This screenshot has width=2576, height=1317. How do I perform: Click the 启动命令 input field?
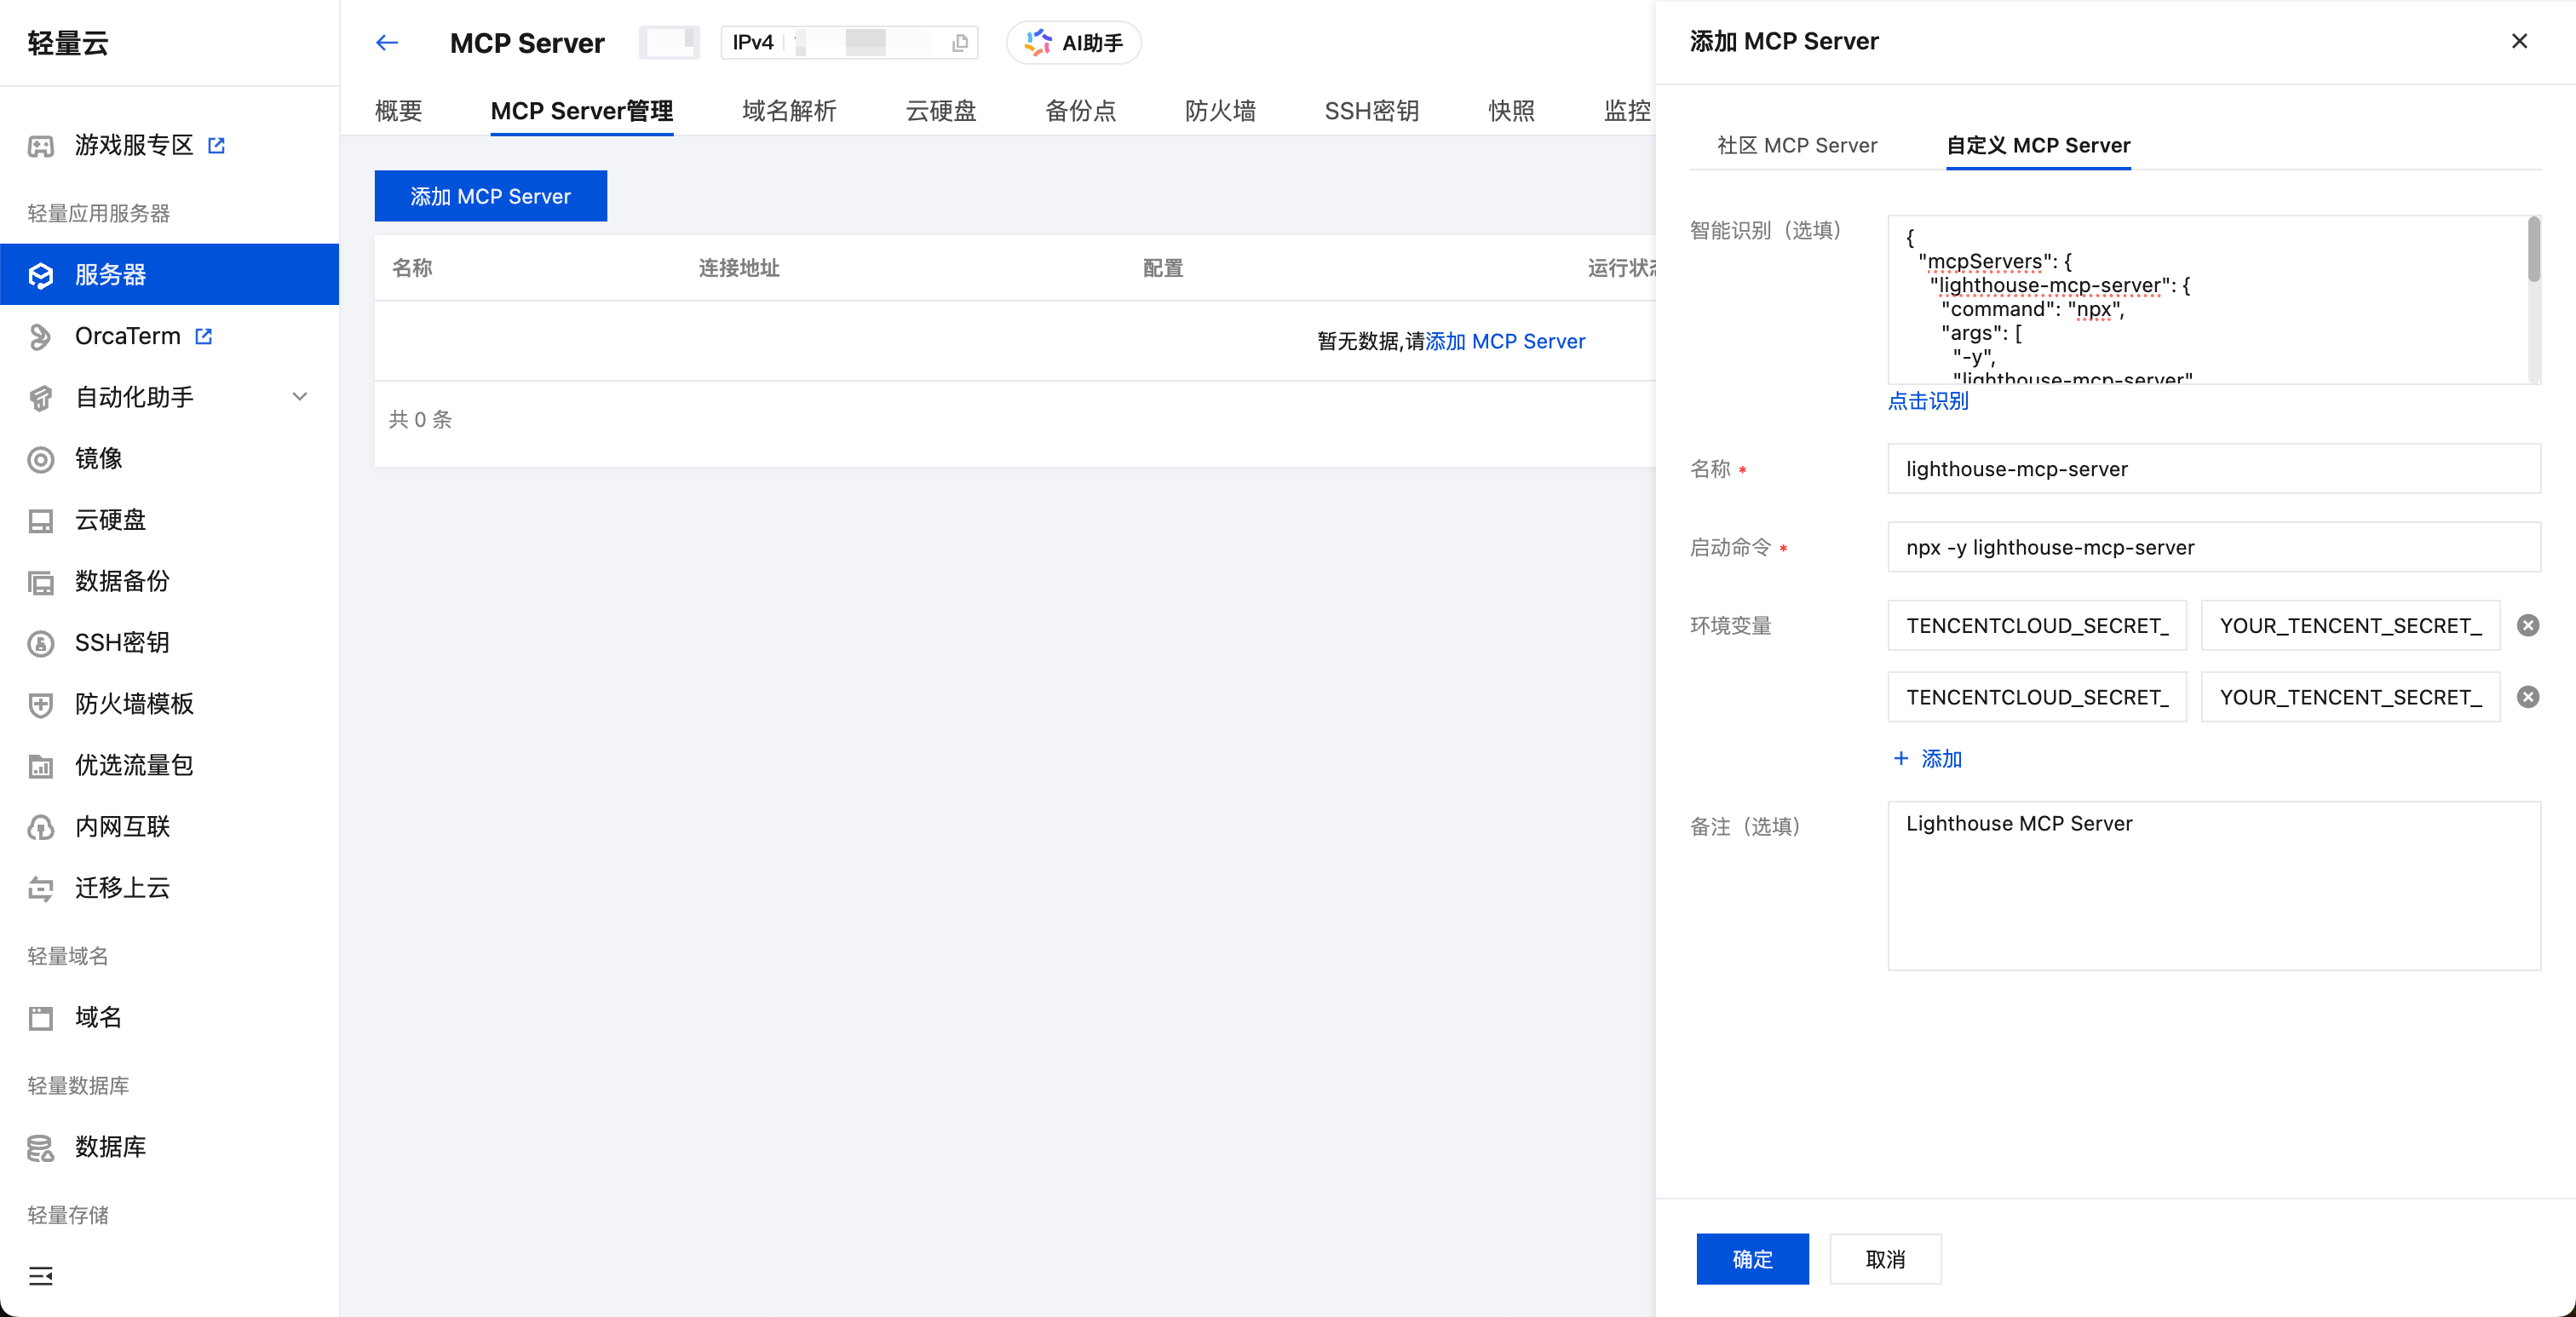2214,547
